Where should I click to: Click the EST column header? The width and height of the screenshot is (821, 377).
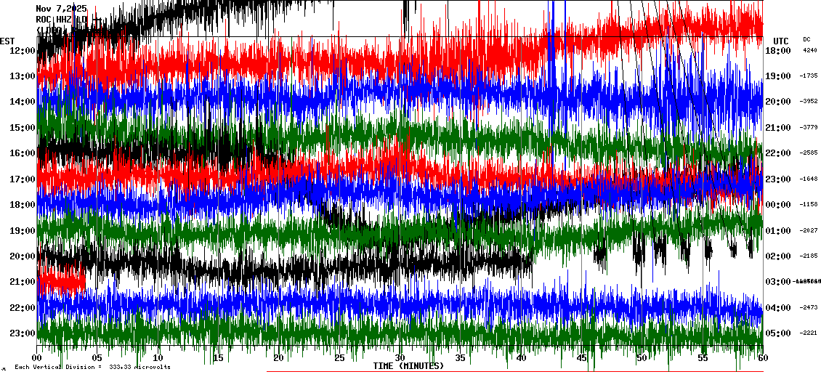click(x=8, y=41)
